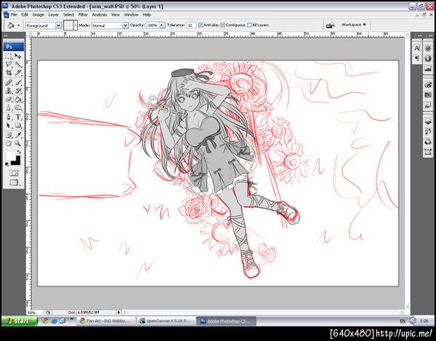Enable the All Layers checkbox

[249, 25]
